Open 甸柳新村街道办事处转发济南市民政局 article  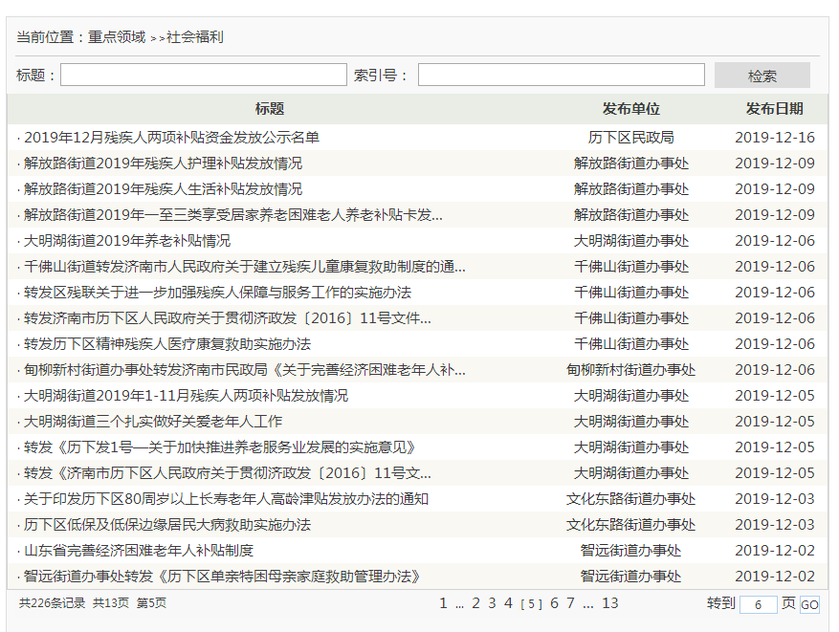point(245,369)
